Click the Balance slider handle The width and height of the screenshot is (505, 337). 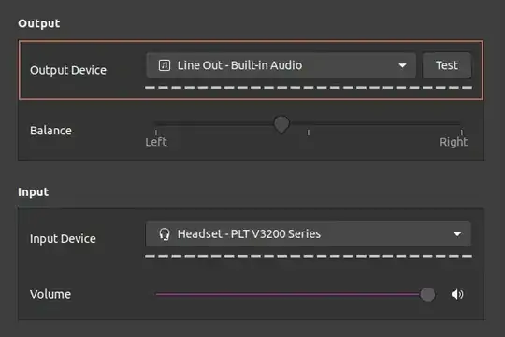[281, 125]
